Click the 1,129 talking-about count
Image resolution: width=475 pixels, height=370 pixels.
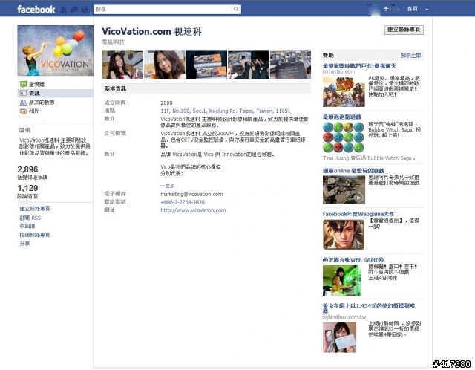(x=27, y=188)
